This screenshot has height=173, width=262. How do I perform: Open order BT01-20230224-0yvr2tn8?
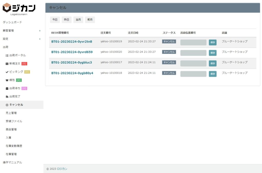click(72, 42)
